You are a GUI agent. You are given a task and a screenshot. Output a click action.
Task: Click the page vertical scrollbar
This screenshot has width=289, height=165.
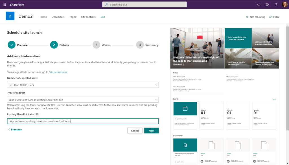pyautogui.click(x=287, y=78)
